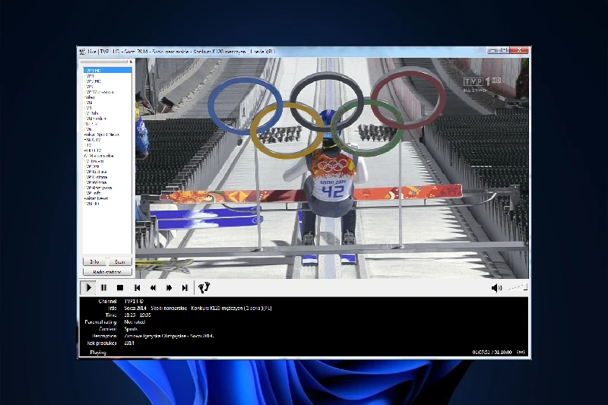Click the footprints step icon
Image resolution: width=608 pixels, height=405 pixels.
[204, 287]
